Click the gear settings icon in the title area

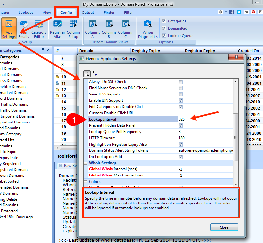click(221, 12)
